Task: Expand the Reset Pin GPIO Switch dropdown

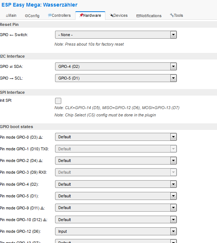Action: [x=116, y=35]
